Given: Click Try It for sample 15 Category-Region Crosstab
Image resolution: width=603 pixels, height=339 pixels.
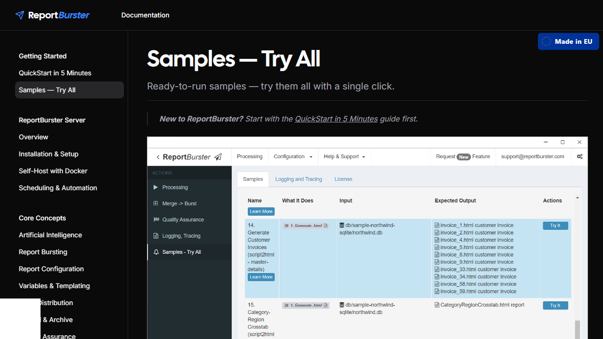Looking at the screenshot, I should coord(555,306).
